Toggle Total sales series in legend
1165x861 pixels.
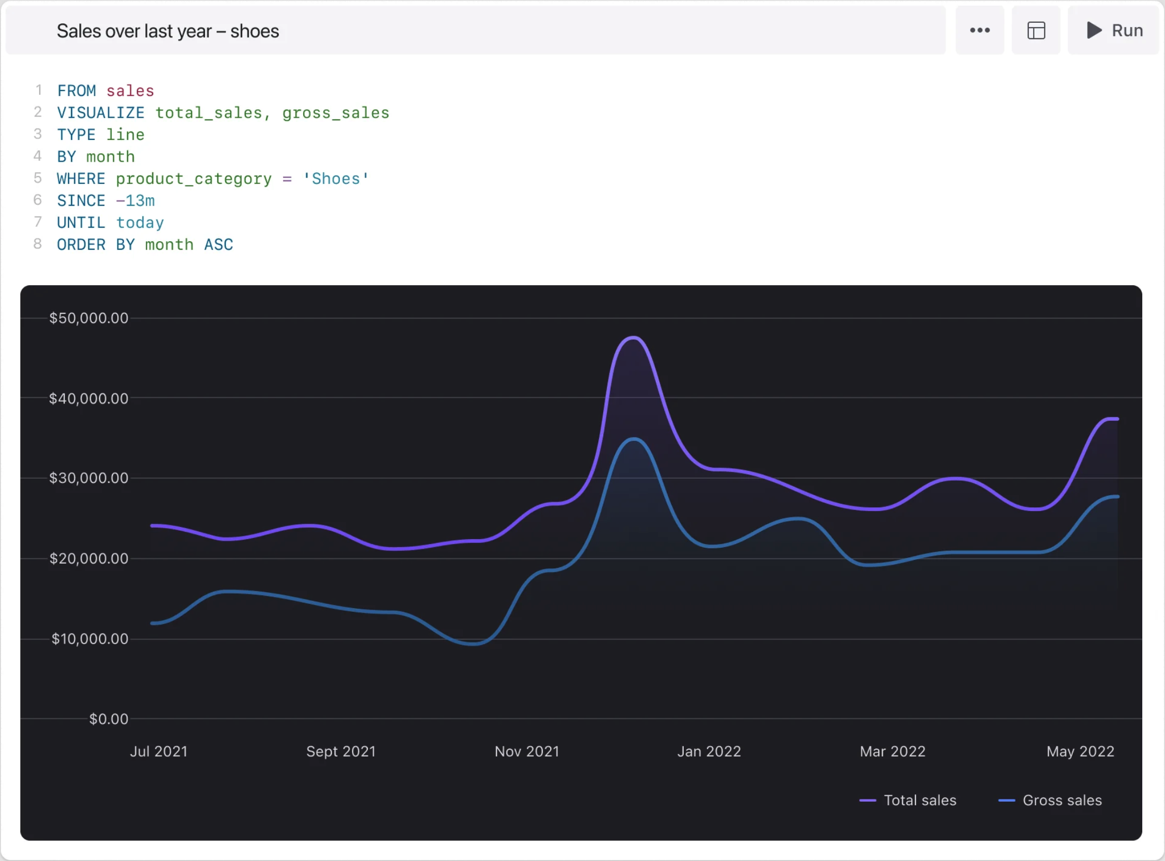(x=920, y=800)
